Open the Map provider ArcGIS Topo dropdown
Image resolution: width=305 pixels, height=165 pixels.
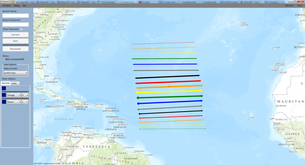point(16,73)
